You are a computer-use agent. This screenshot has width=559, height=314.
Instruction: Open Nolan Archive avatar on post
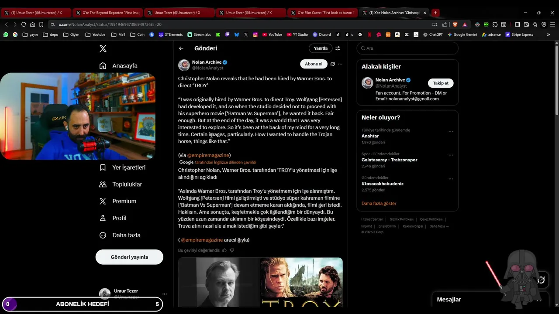[184, 65]
